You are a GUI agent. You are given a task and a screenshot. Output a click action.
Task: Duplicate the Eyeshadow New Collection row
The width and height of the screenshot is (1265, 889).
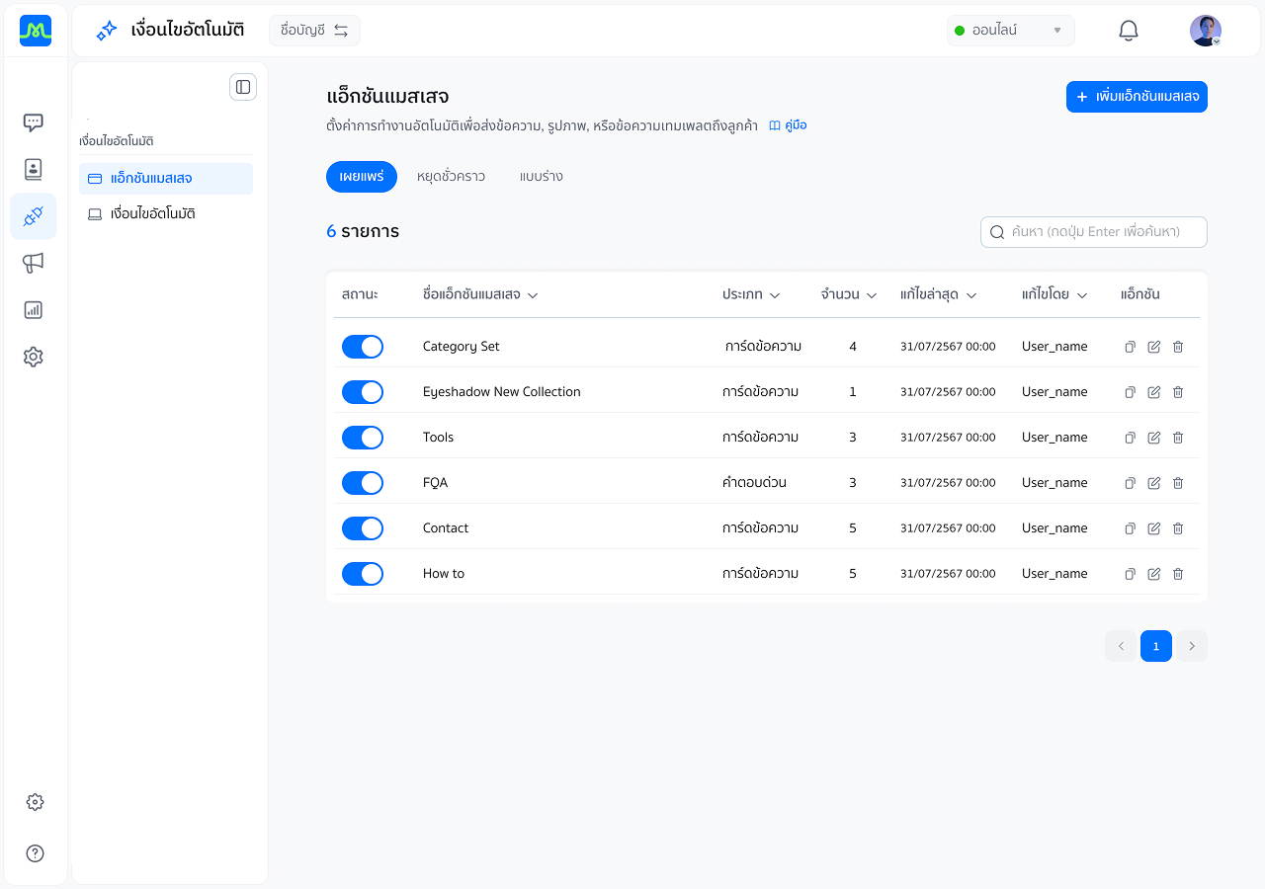1131,392
